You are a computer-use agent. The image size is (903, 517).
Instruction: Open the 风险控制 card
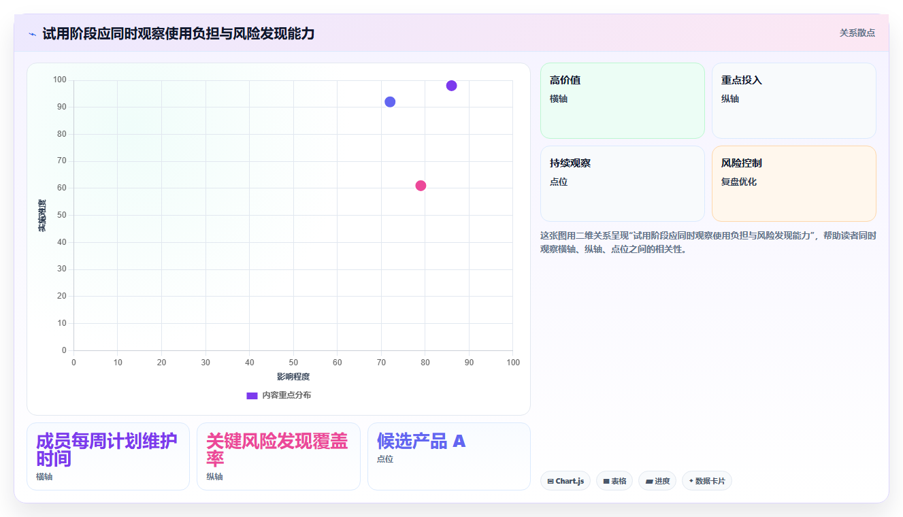[794, 184]
